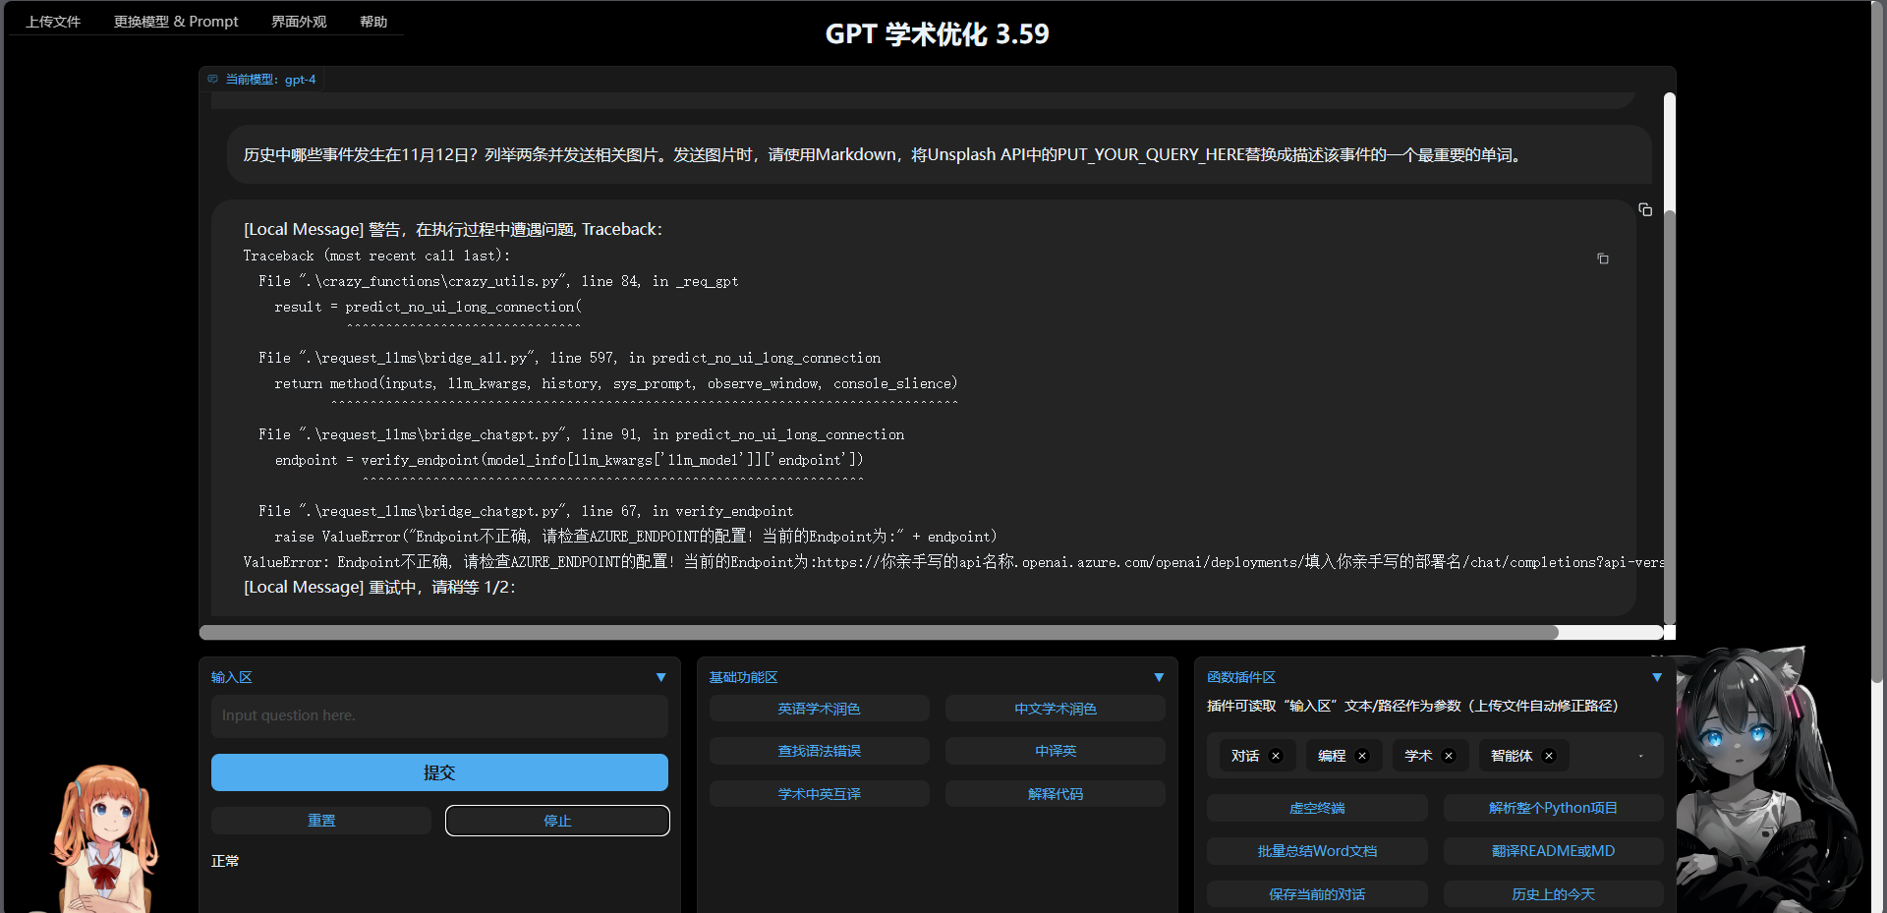Click the chat bubble icon beside 当前模型
This screenshot has width=1887, height=913.
[x=212, y=79]
